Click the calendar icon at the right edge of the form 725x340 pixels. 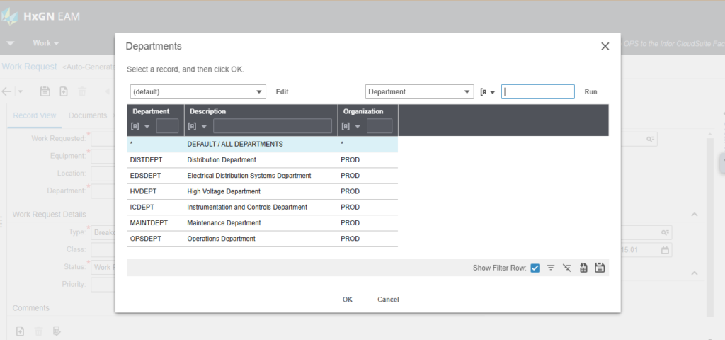665,250
